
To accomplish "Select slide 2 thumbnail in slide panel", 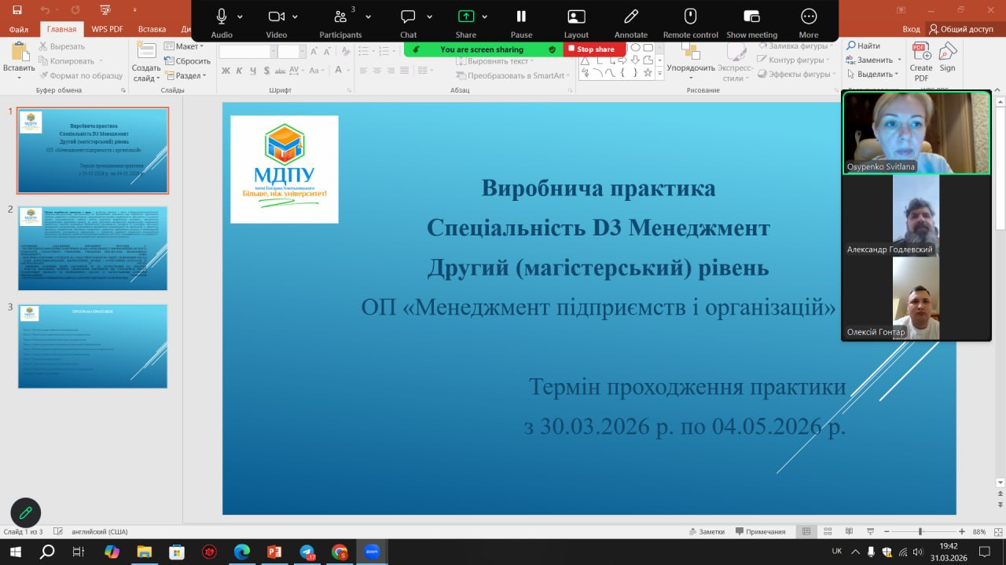I will tap(93, 248).
